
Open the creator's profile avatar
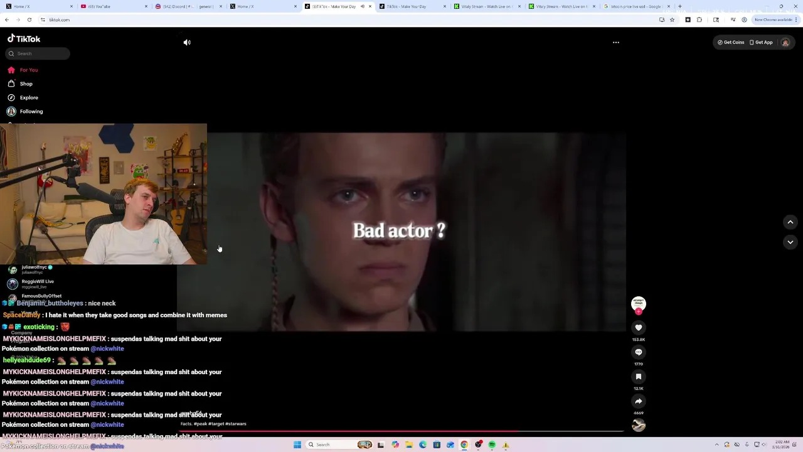click(639, 304)
